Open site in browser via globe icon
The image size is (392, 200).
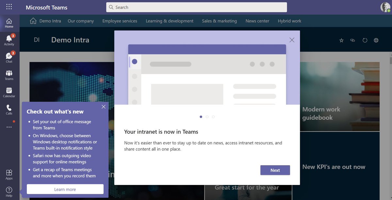pyautogui.click(x=376, y=40)
